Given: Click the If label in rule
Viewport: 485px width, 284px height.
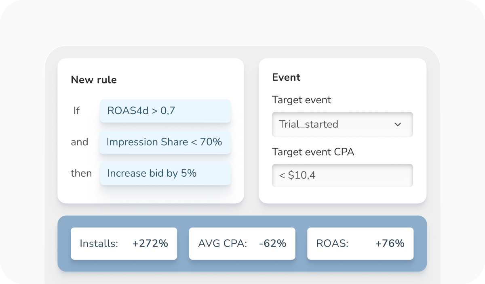Looking at the screenshot, I should click(x=76, y=111).
